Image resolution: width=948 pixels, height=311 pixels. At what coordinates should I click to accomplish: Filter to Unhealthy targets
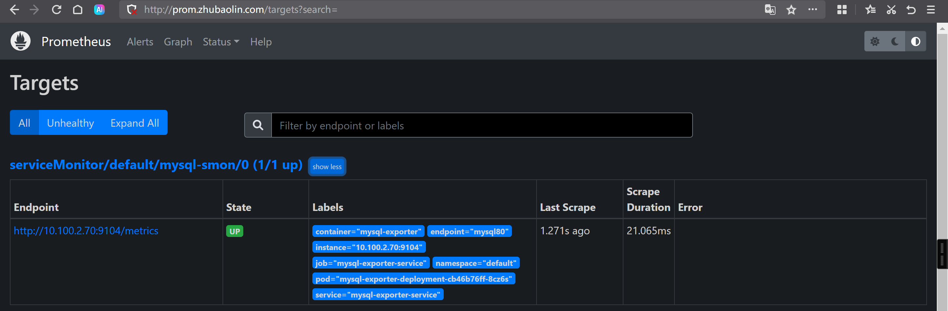click(x=70, y=122)
